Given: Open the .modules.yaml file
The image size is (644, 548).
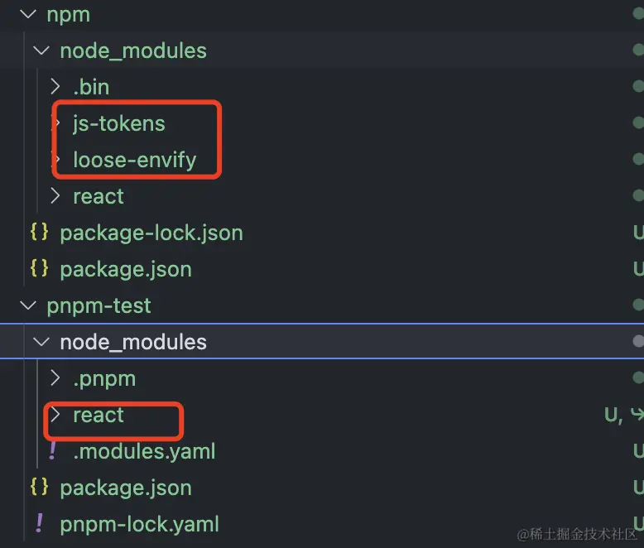Looking at the screenshot, I should (x=144, y=451).
